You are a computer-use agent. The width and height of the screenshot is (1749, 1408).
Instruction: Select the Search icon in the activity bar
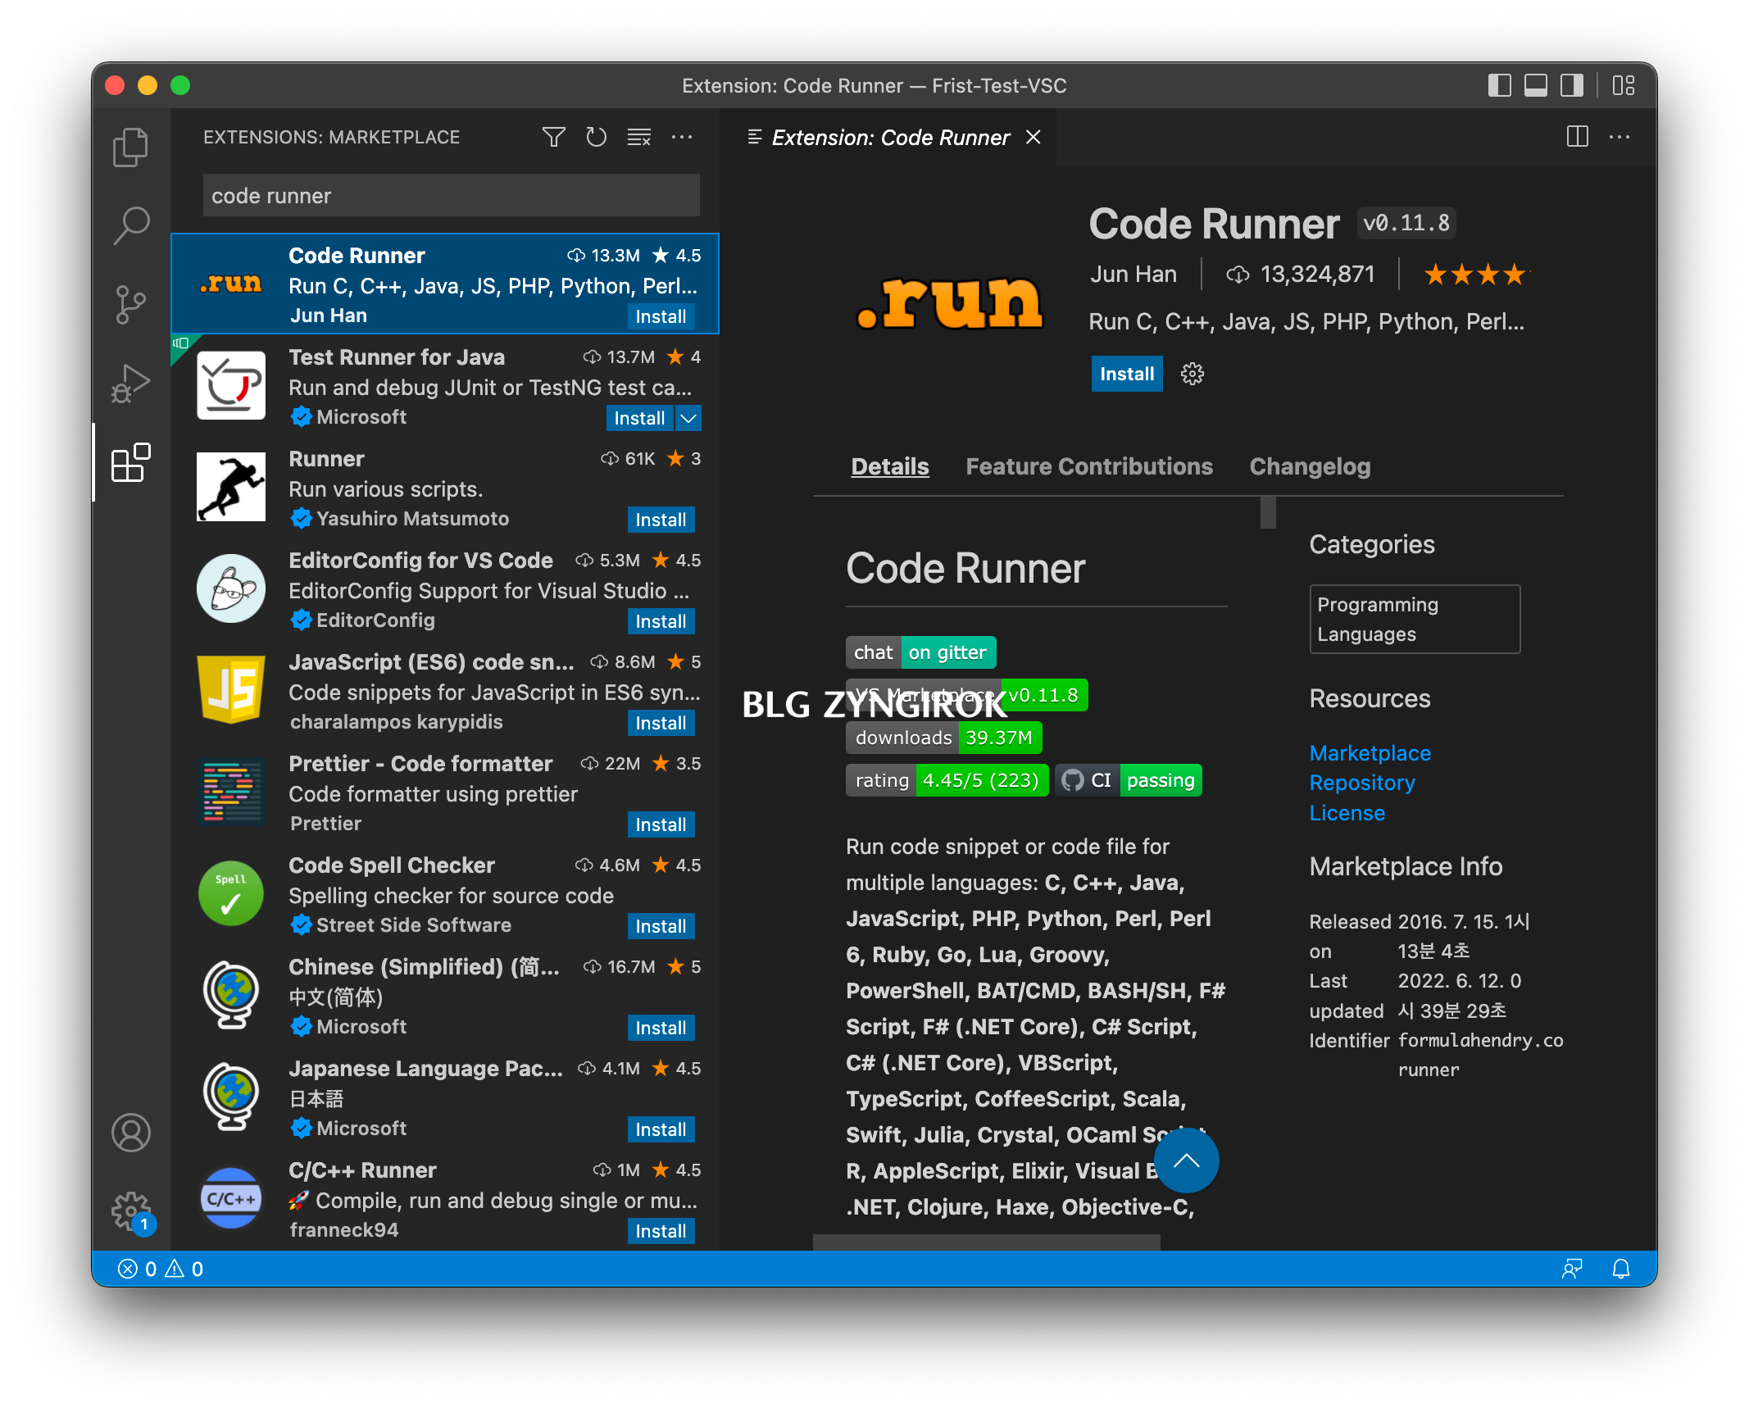130,225
